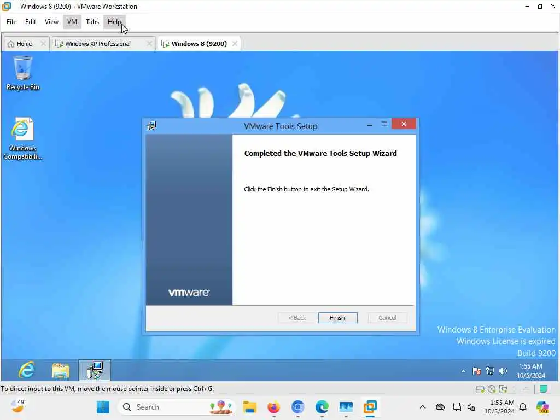Launch Microsoft Edge from host taskbar

click(322, 407)
